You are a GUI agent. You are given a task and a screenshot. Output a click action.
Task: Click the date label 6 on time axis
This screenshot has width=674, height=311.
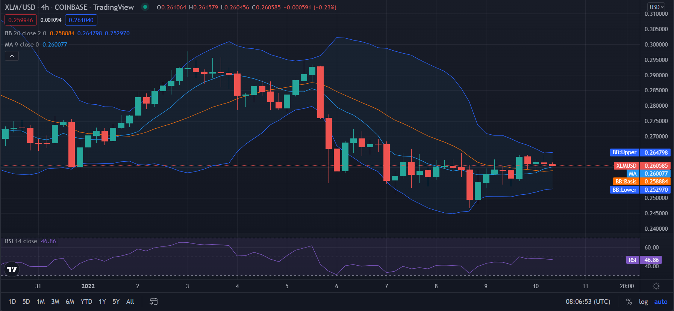pyautogui.click(x=336, y=286)
